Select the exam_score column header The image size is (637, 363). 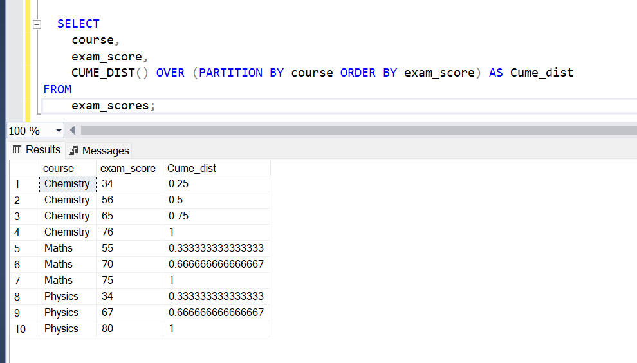[129, 169]
